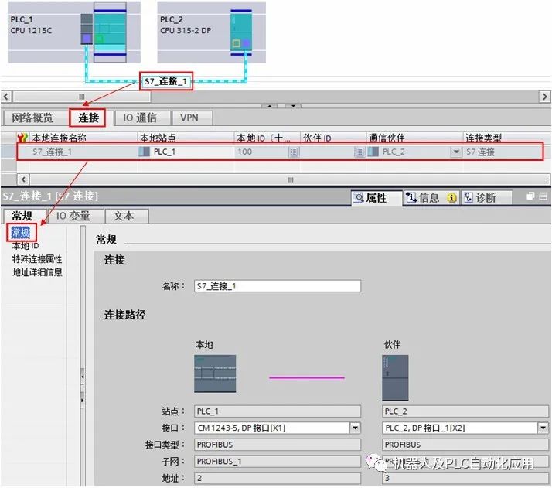Click the 名称 field containing S7_连接_1
This screenshot has width=552, height=488.
pos(278,286)
